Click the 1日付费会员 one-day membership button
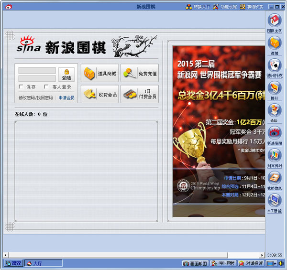Viewport: 287px width, 270px height. (x=140, y=94)
